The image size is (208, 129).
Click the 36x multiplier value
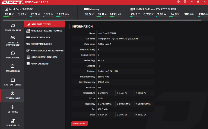point(99,88)
